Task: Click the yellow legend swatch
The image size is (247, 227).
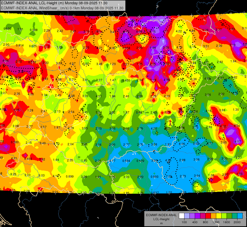Action: click(219, 216)
